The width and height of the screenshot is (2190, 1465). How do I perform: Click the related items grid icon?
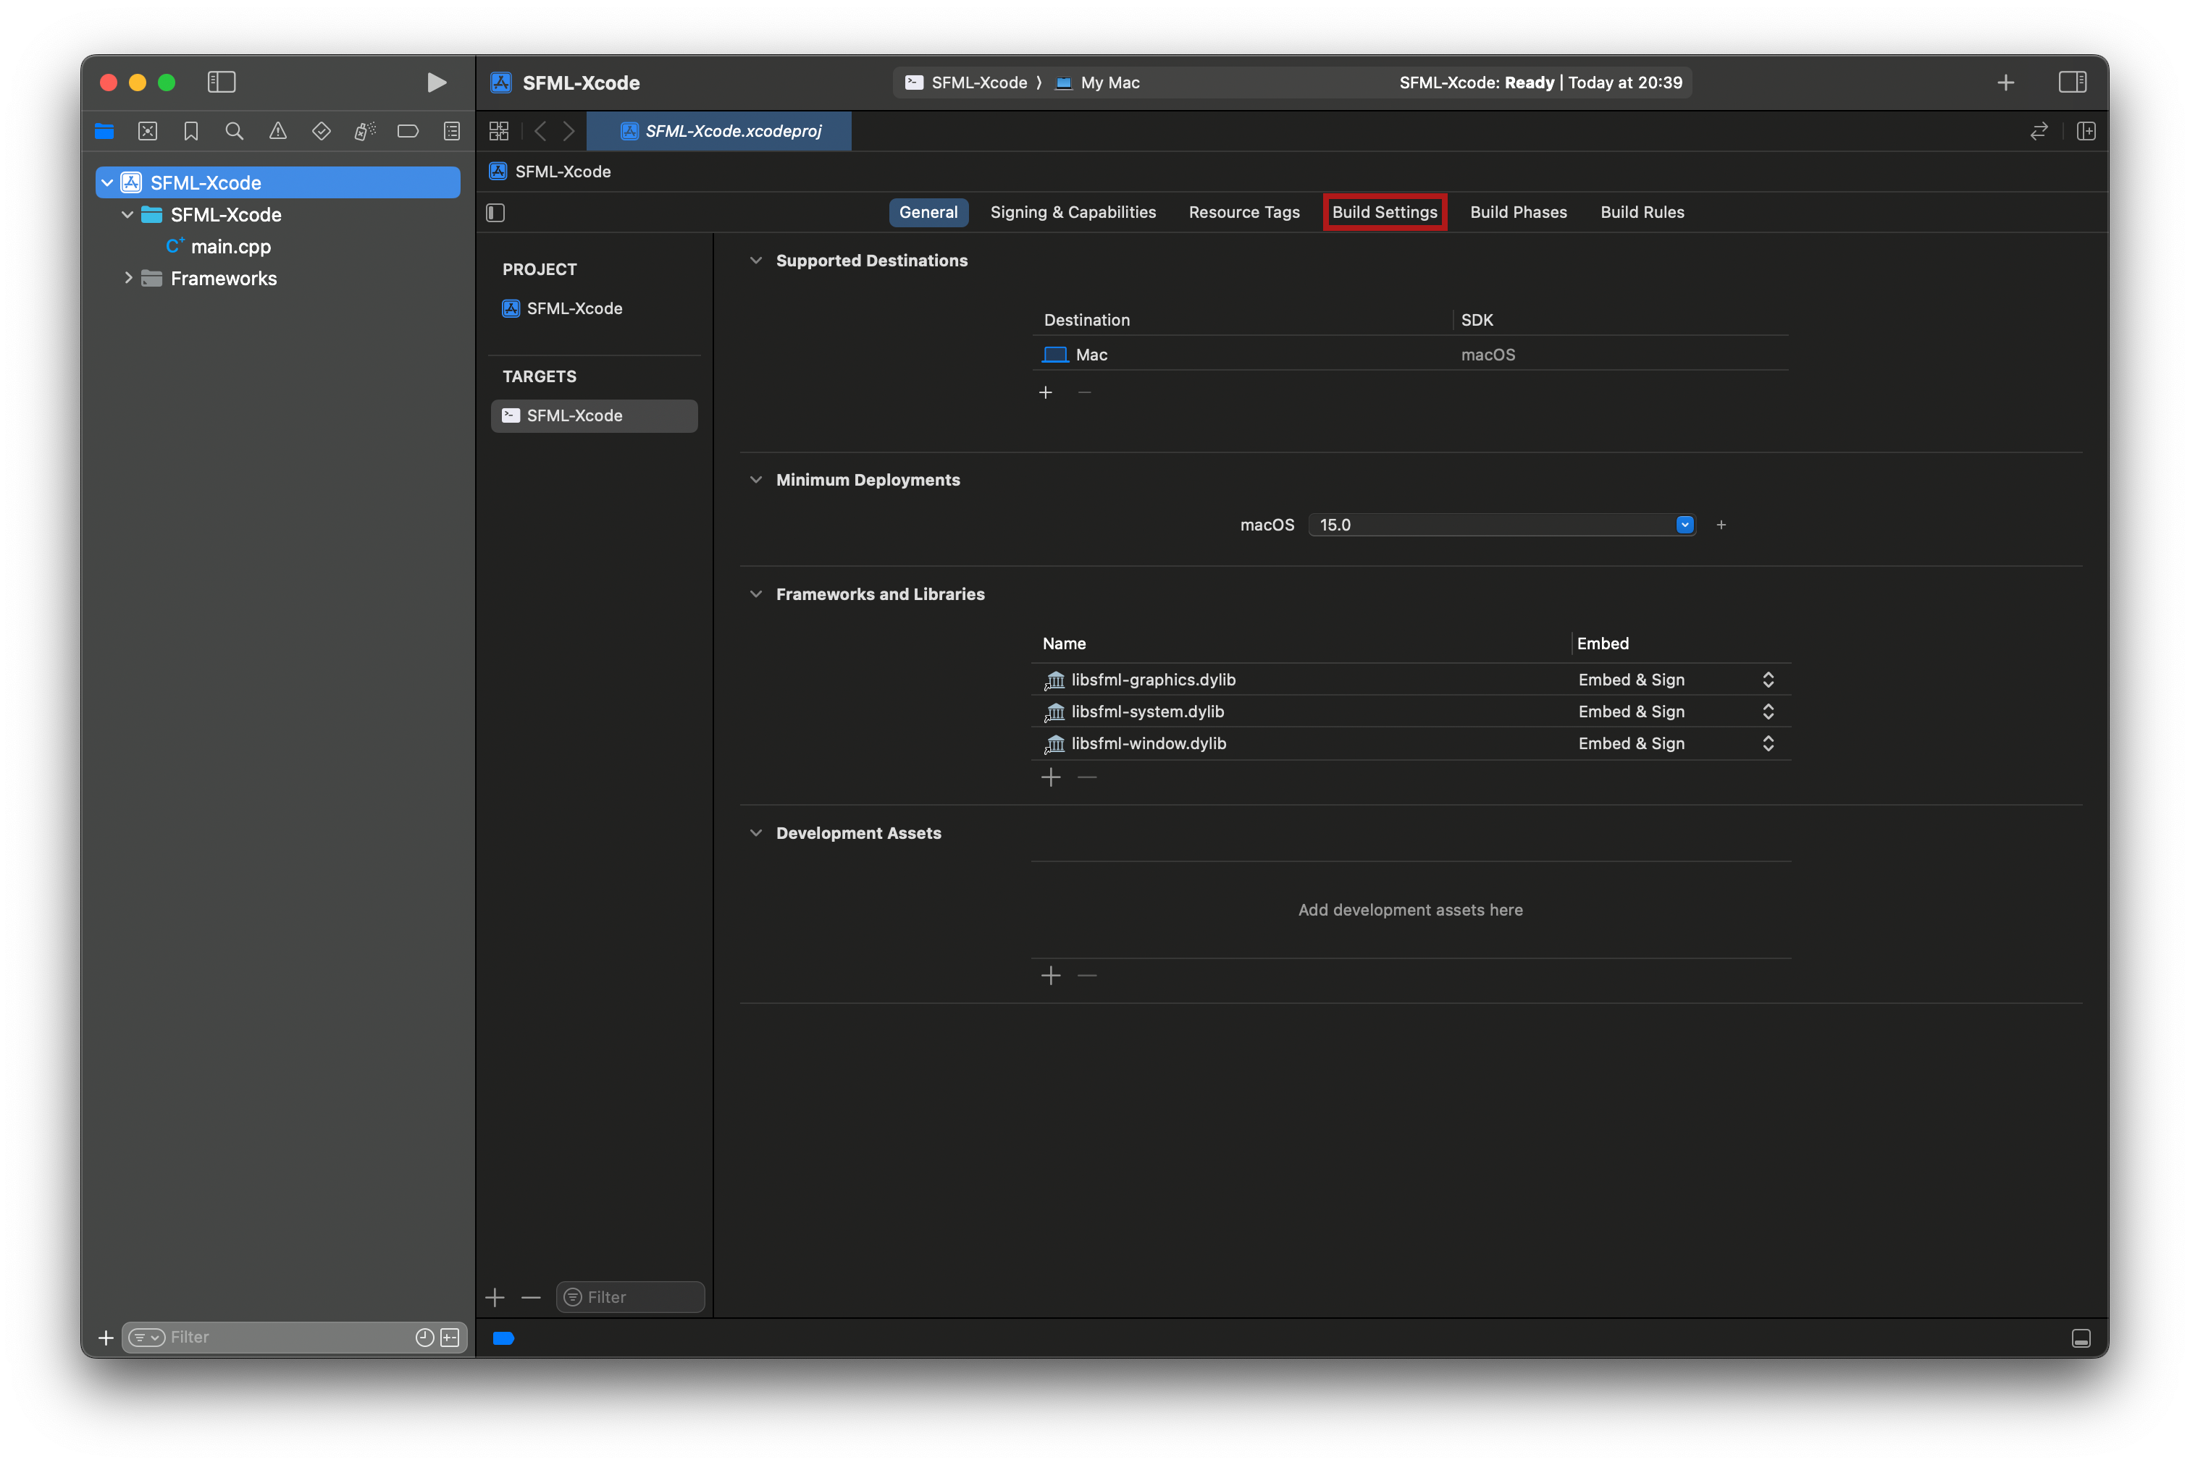(499, 131)
